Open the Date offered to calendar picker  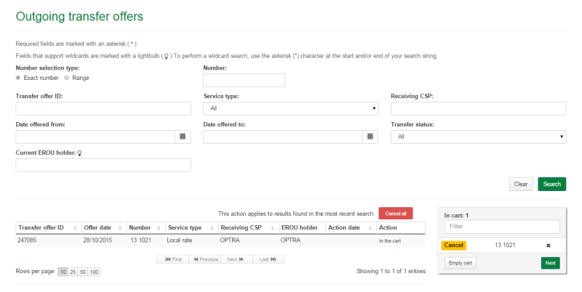370,137
